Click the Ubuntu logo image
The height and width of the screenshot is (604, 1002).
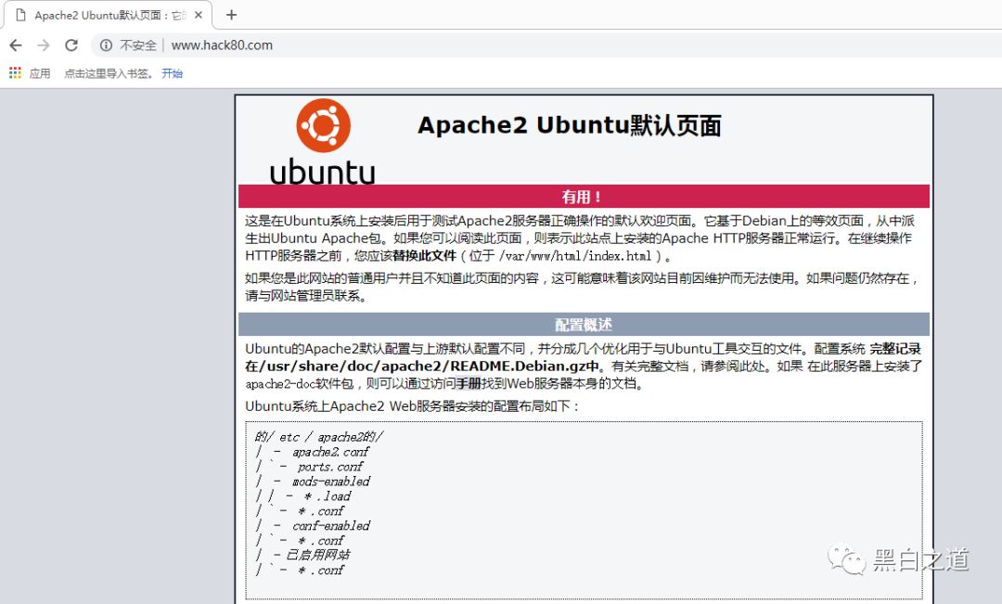pos(323,142)
